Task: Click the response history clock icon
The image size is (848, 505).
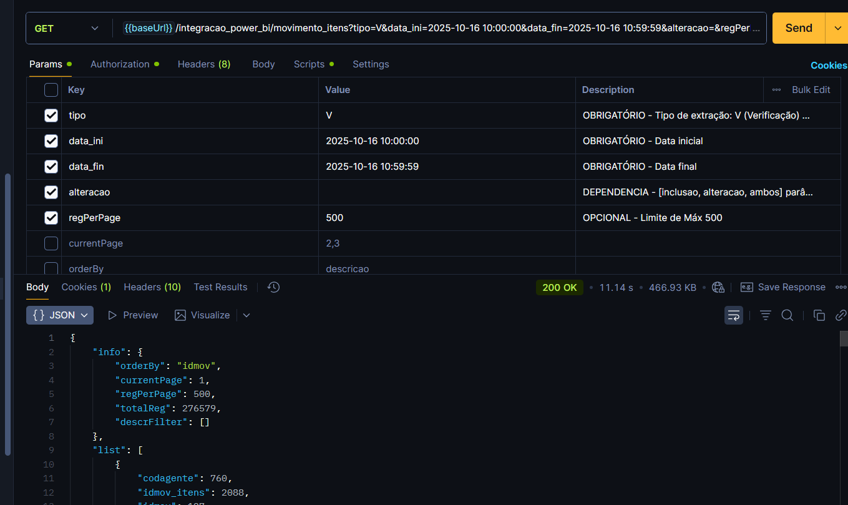Action: click(x=273, y=287)
